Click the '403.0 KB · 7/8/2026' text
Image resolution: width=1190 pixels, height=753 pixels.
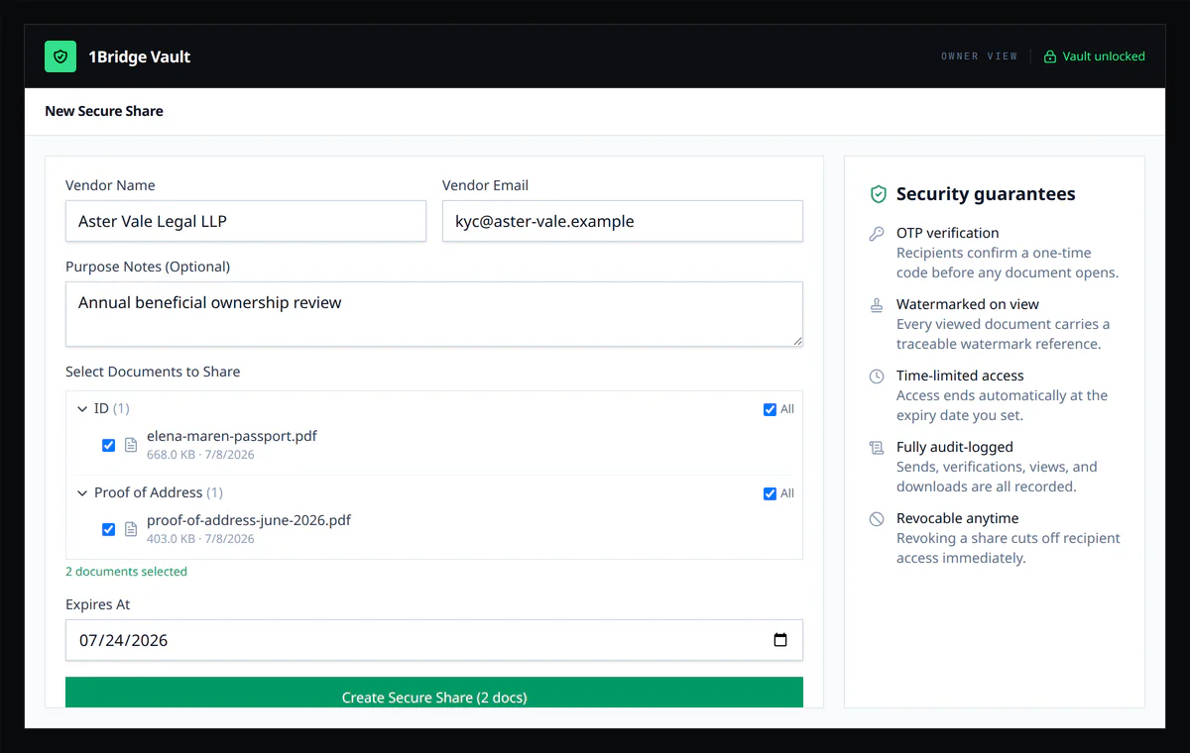click(x=200, y=539)
